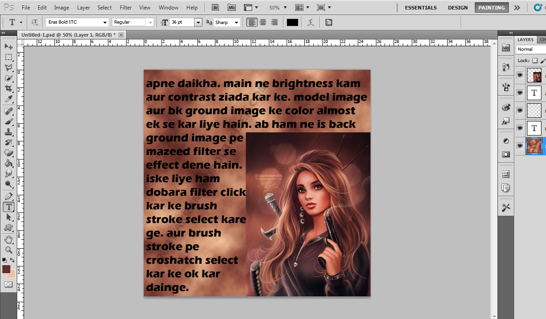Toggle text orientation in options bar

[34, 22]
